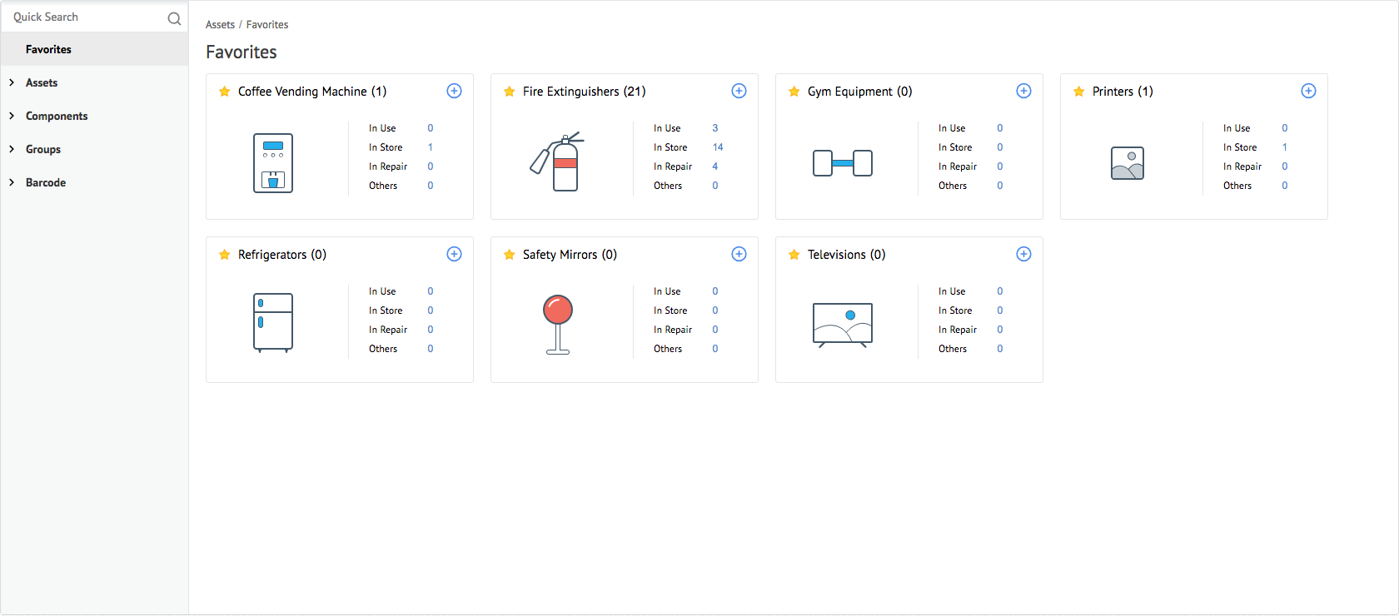This screenshot has height=616, width=1399.
Task: Click the plus icon on Televisions card
Action: tap(1023, 254)
